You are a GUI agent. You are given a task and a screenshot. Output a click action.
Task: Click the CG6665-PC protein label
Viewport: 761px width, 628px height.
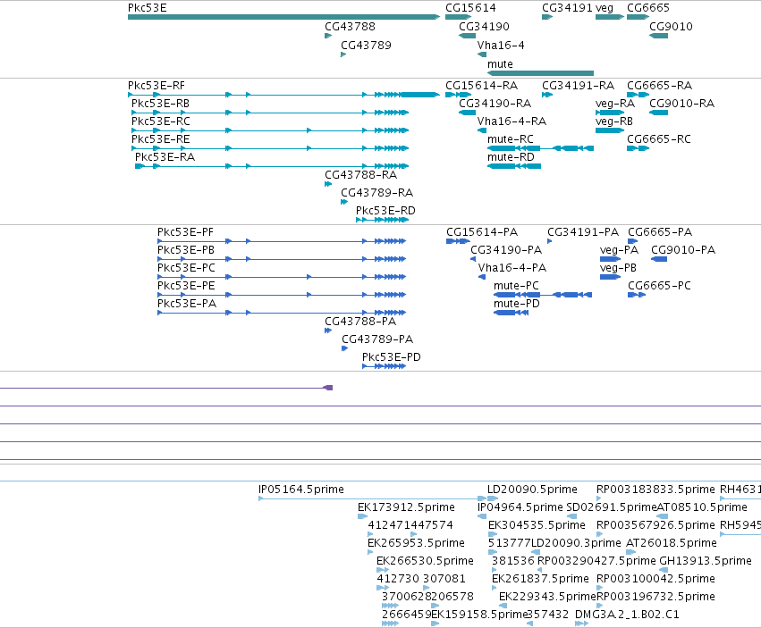[659, 286]
